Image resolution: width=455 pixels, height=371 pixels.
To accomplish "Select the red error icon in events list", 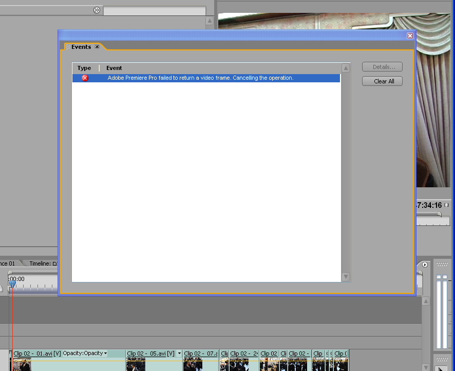I will (x=85, y=78).
